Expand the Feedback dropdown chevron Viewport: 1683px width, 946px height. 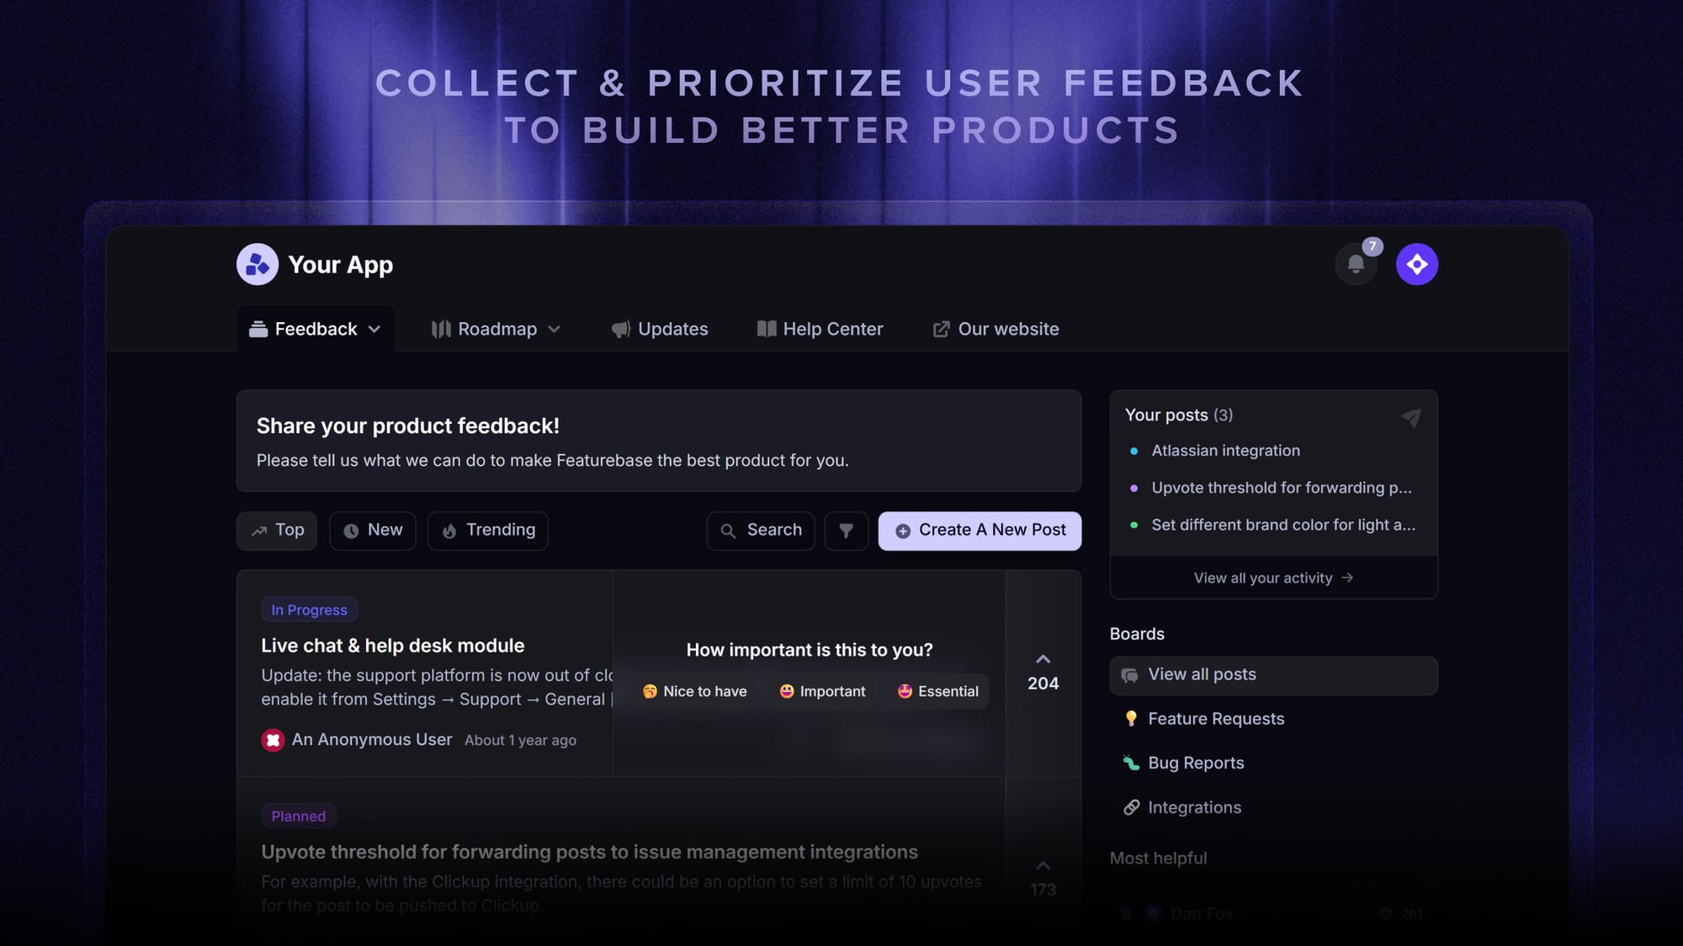click(374, 329)
